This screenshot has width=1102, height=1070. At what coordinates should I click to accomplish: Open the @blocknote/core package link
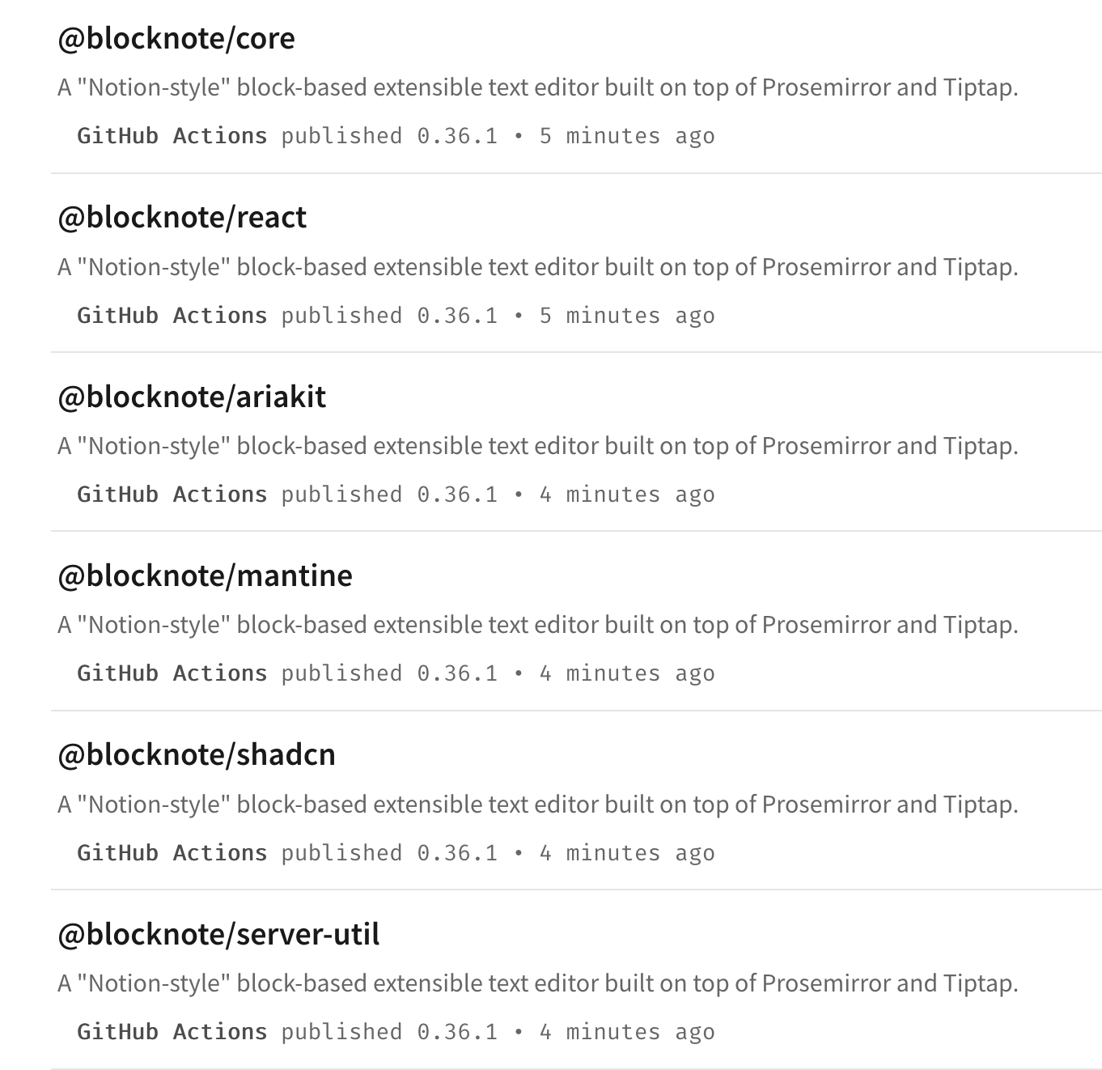[x=176, y=38]
